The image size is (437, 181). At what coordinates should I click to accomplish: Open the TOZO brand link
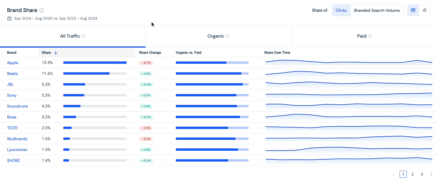tap(12, 128)
